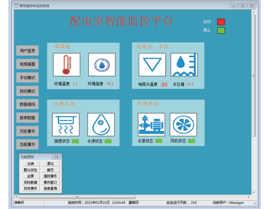Click the 全屏 fullscreen button
Image resolution: width=264 pixels, height=209 pixels.
30,176
